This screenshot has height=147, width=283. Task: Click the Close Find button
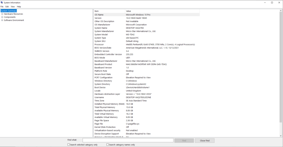point(205,141)
